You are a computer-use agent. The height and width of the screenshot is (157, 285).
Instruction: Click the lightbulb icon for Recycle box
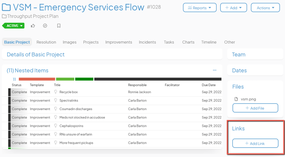[56, 92]
